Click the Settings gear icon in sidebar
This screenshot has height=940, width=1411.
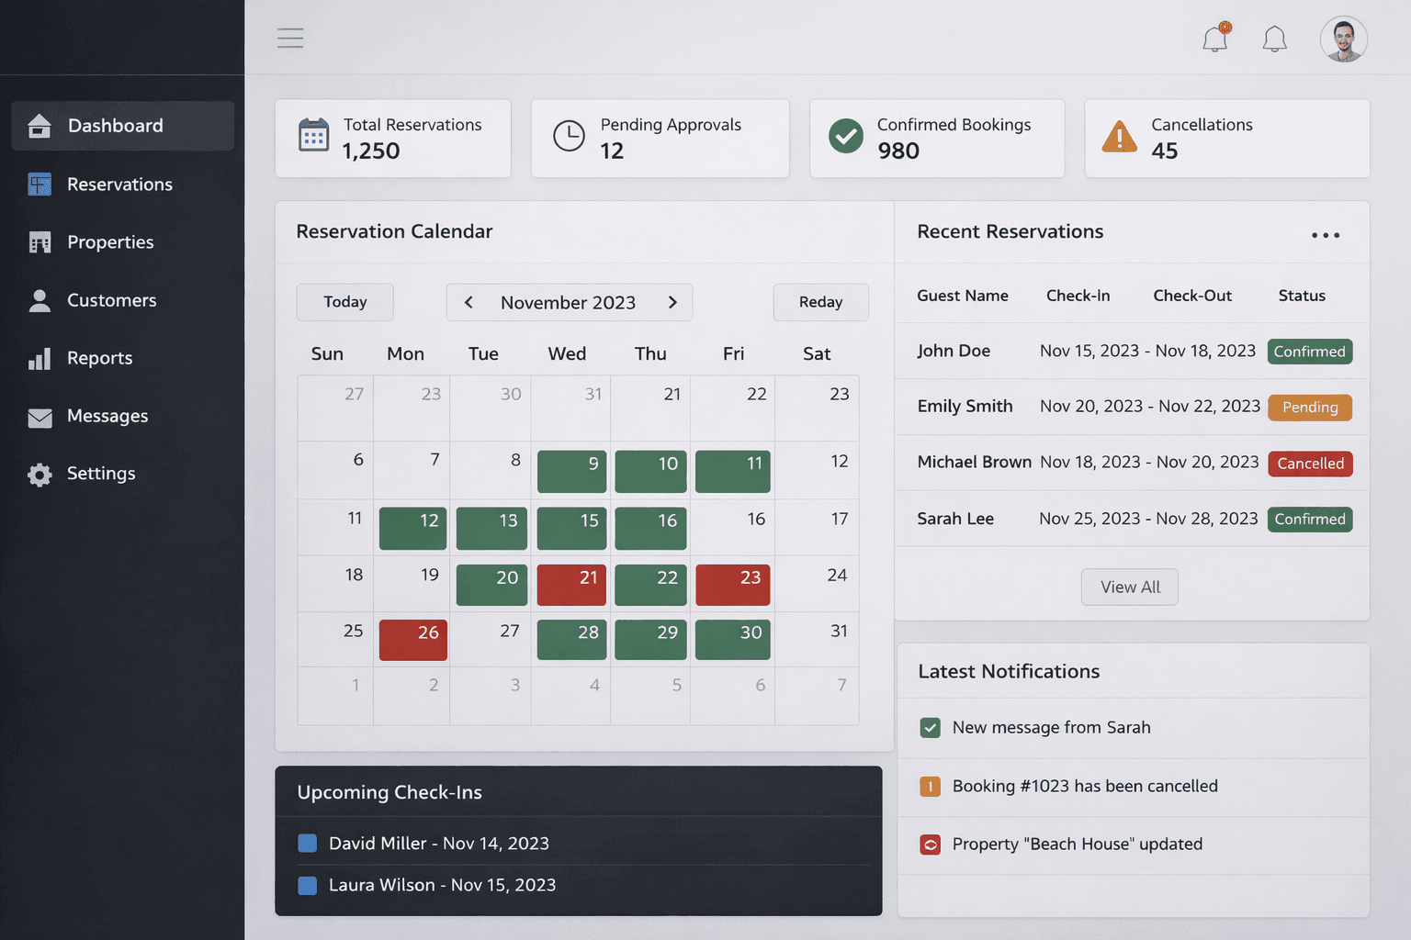point(40,475)
